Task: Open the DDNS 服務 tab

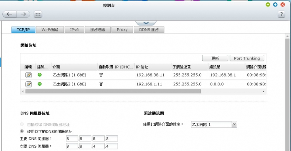Action: click(149, 29)
